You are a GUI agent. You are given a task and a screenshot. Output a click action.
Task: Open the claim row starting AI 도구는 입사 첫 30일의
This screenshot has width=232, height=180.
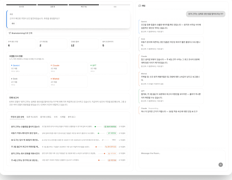[x=68, y=140]
